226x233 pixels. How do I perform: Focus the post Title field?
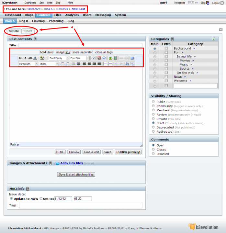(80, 45)
